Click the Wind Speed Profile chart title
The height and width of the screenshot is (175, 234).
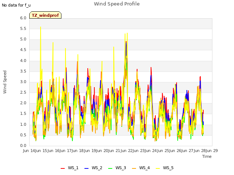coord(117,4)
